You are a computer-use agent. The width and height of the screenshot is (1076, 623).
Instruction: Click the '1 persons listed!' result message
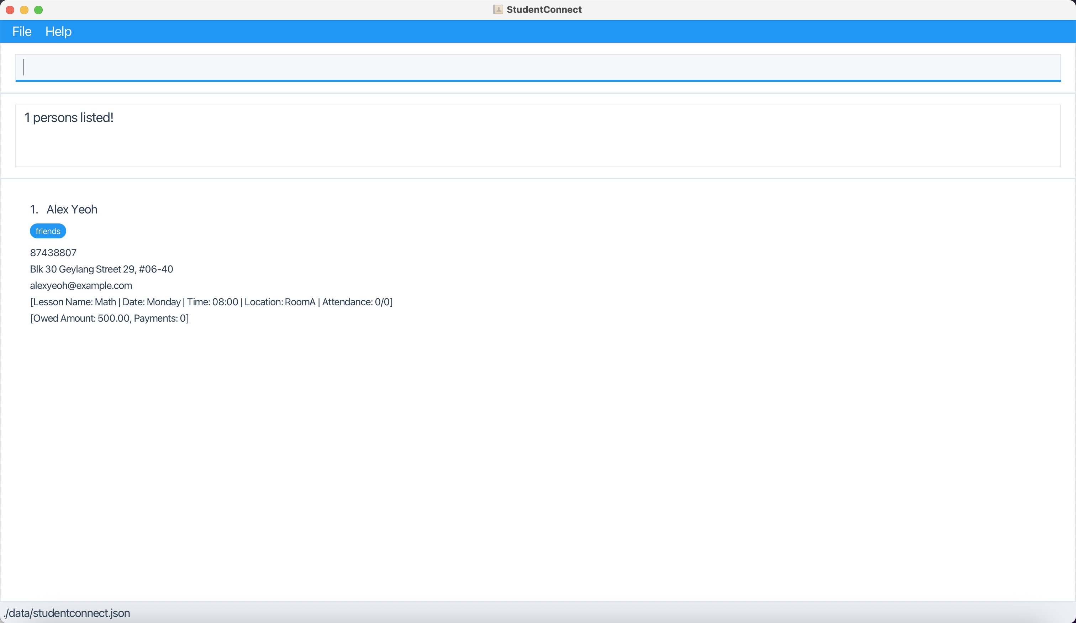pyautogui.click(x=69, y=117)
